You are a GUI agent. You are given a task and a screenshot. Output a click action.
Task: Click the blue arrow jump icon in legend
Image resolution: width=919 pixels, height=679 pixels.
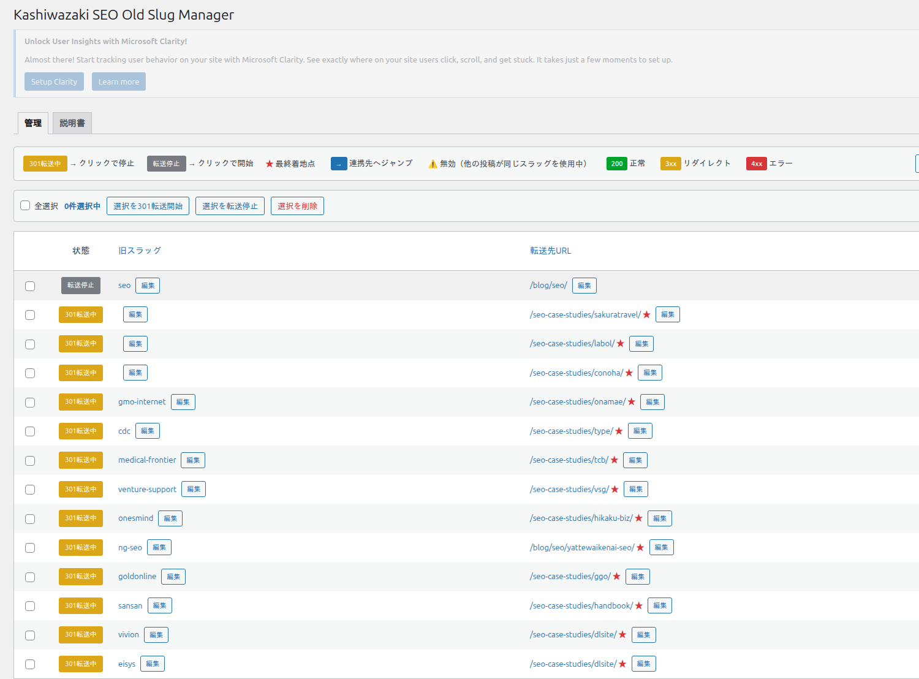point(339,164)
